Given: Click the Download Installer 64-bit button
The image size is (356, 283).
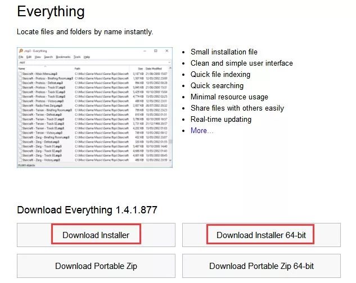Looking at the screenshot, I should (x=262, y=235).
